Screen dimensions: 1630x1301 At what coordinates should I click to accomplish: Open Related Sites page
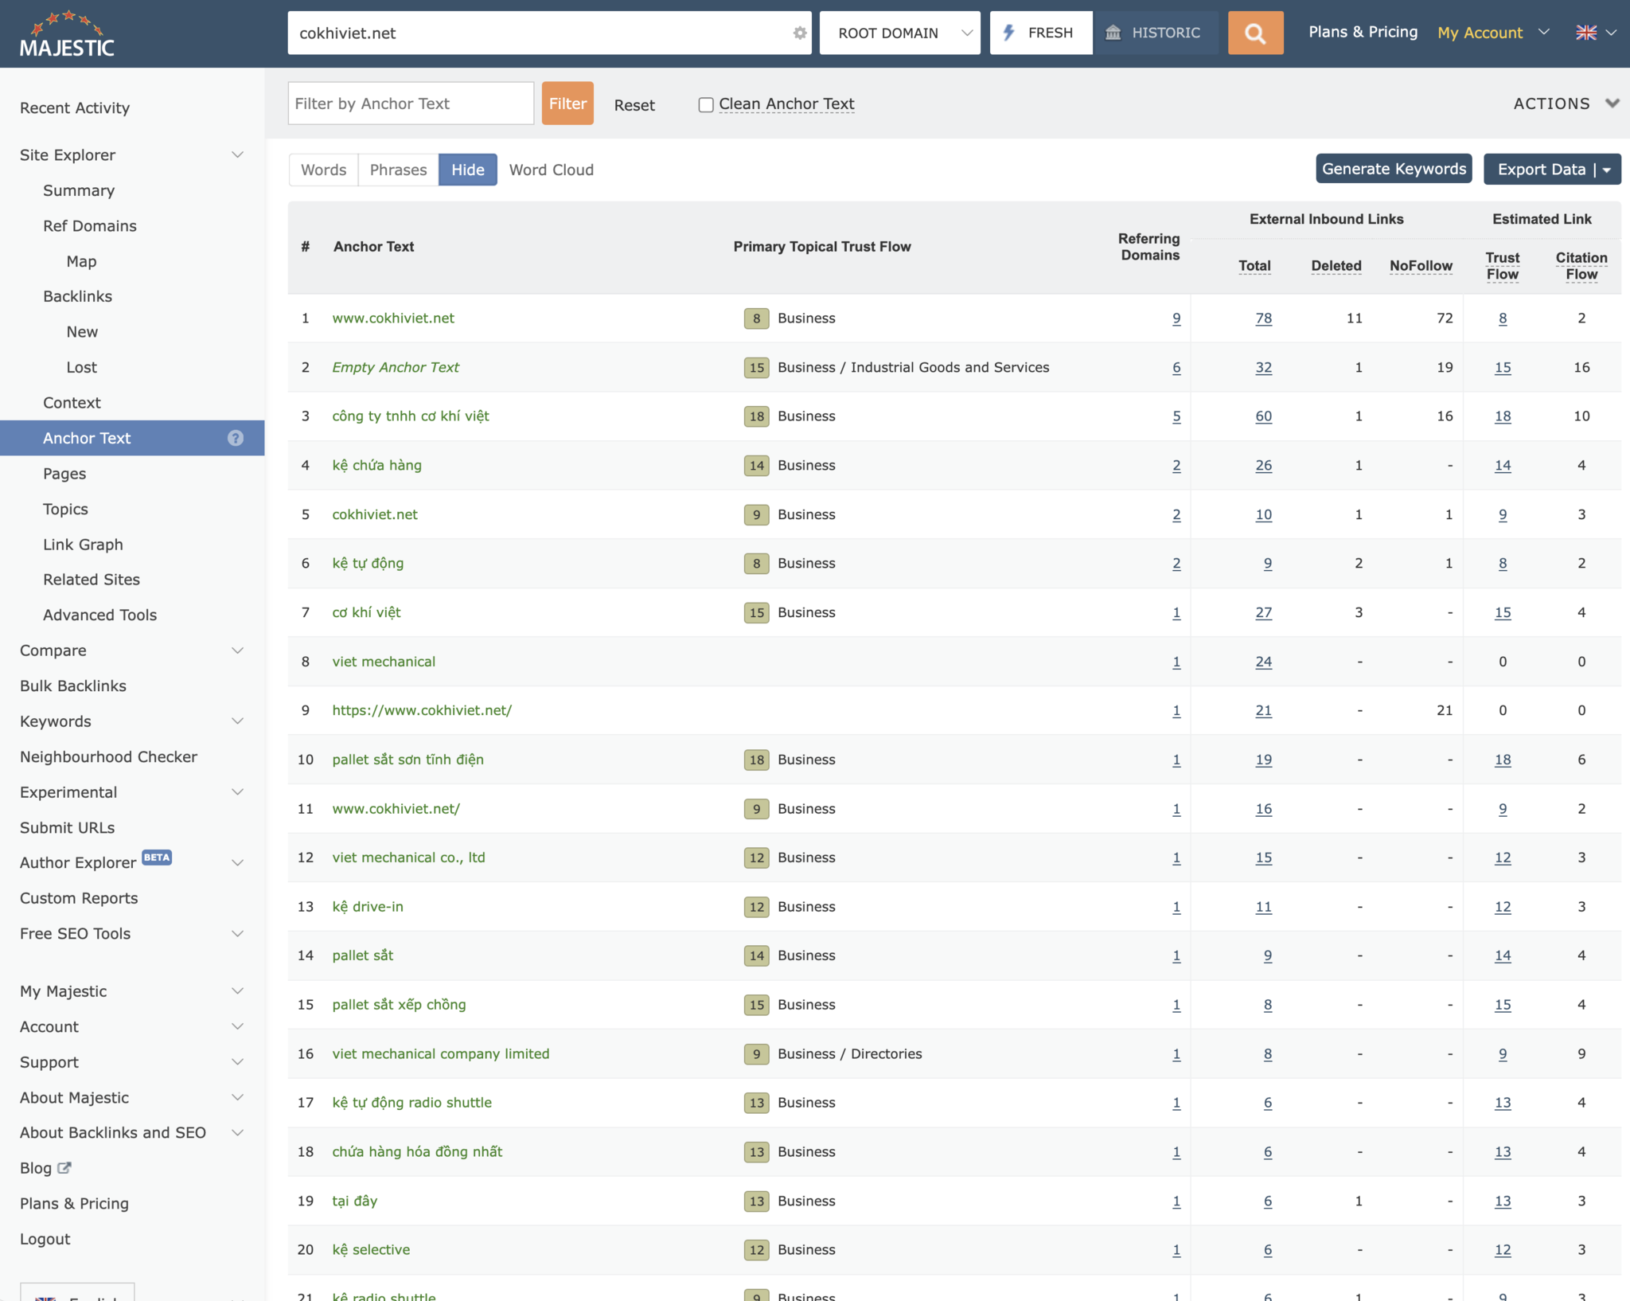(92, 580)
